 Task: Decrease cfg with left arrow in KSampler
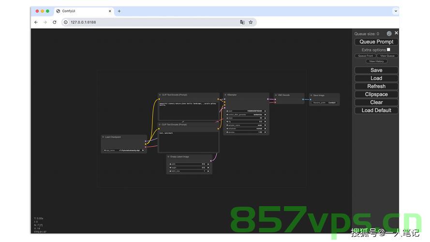click(x=227, y=121)
